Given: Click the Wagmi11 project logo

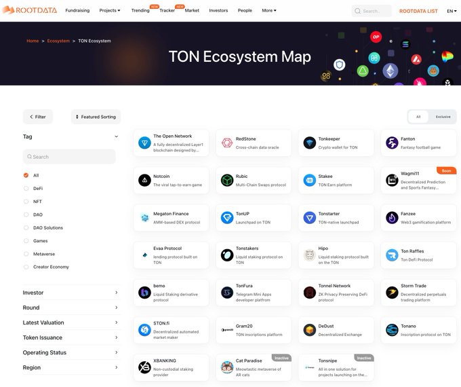Looking at the screenshot, I should click(x=392, y=180).
